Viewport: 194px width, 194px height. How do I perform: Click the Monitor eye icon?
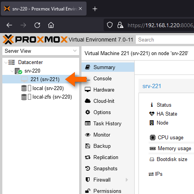(88, 135)
